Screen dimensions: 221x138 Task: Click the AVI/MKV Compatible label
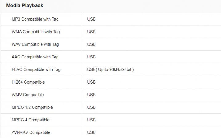(x=31, y=132)
